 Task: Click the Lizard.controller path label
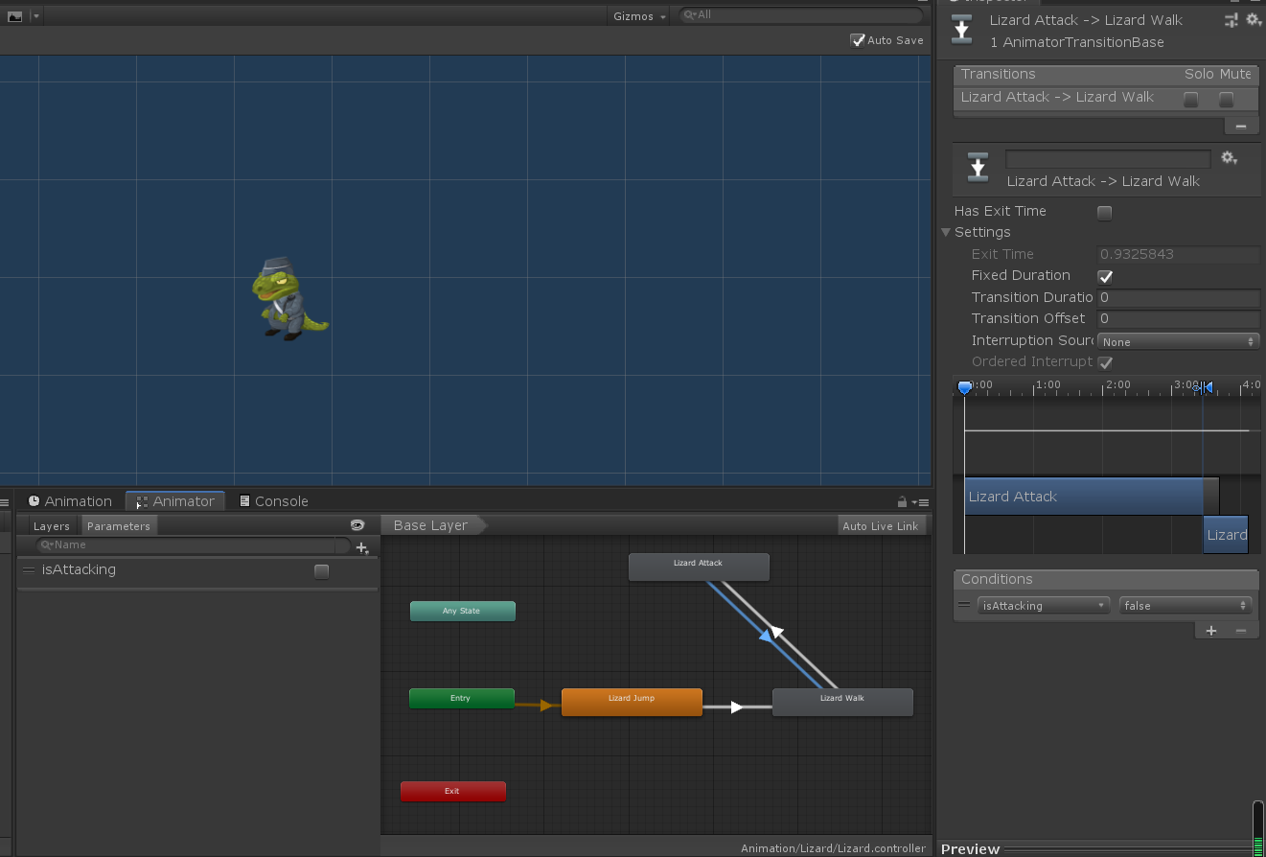pos(833,848)
